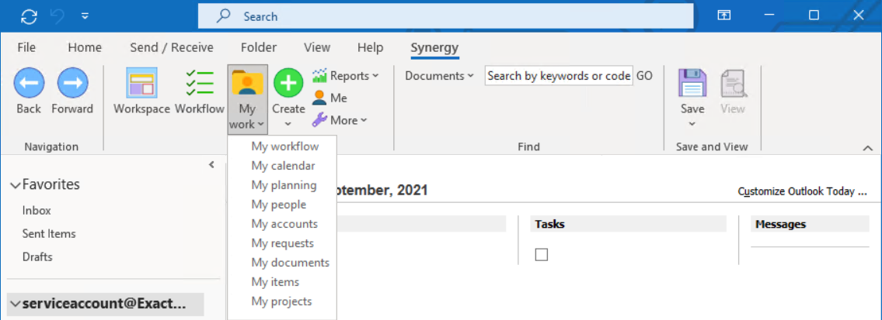Select My calendar from the menu
Screen dimensions: 882x320
283,166
